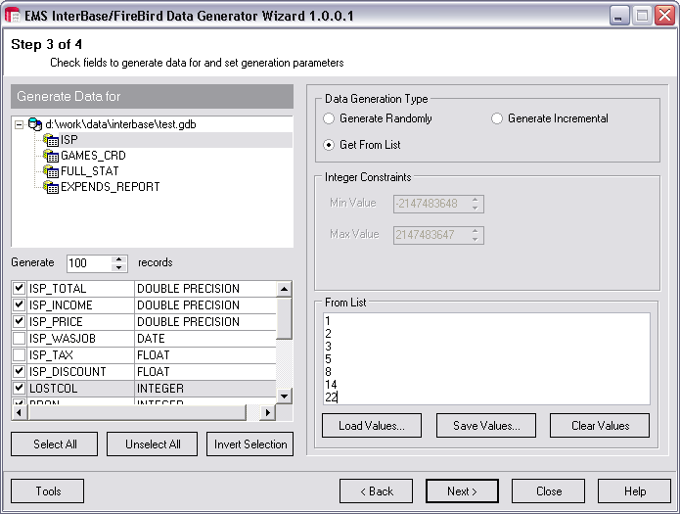Screen dimensions: 680x514
Task: Uncheck the ISP_PRICE field checkbox
Action: (19, 321)
